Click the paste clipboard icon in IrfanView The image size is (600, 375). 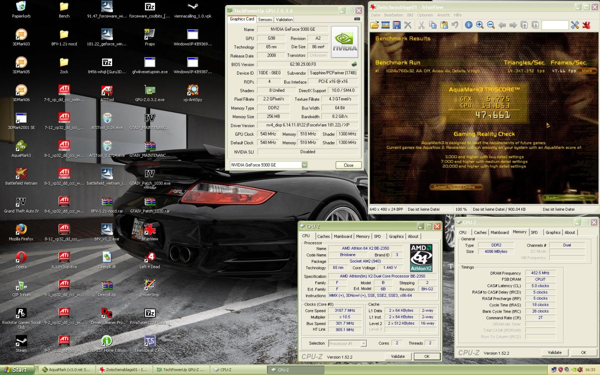444,25
